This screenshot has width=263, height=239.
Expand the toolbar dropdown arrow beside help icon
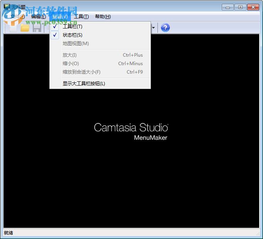pos(154,28)
